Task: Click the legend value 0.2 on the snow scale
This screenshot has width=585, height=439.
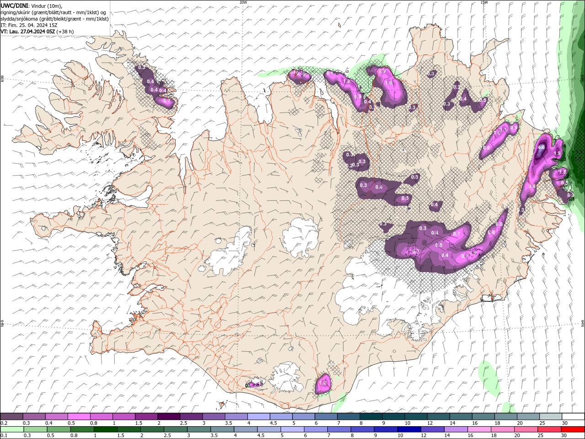Action: [4, 423]
